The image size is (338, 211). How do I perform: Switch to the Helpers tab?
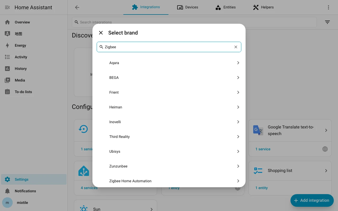point(263,7)
